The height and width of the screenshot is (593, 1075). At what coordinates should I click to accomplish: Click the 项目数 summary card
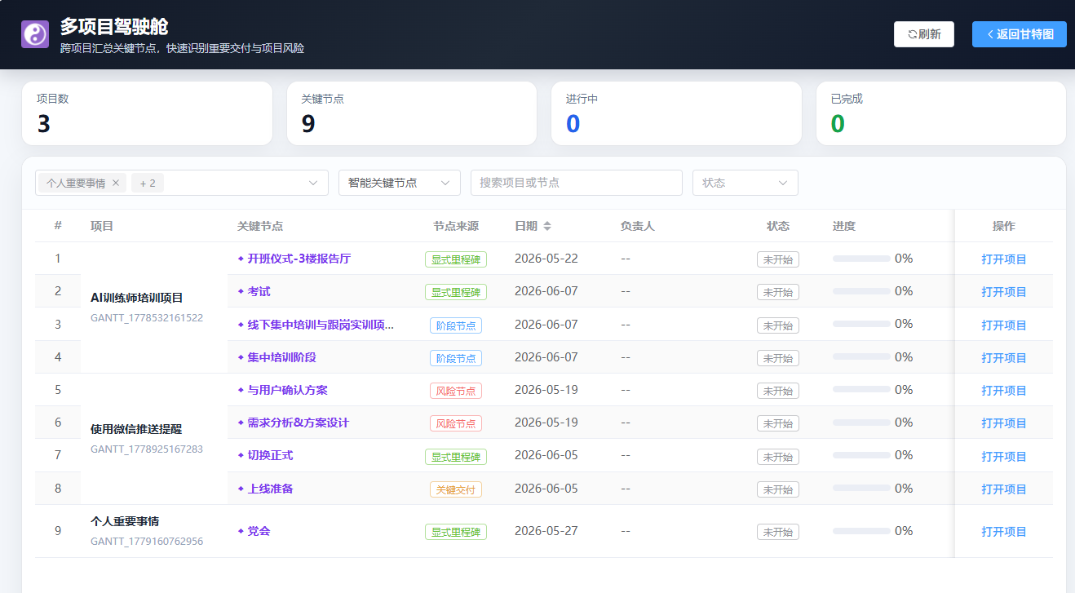[x=147, y=113]
